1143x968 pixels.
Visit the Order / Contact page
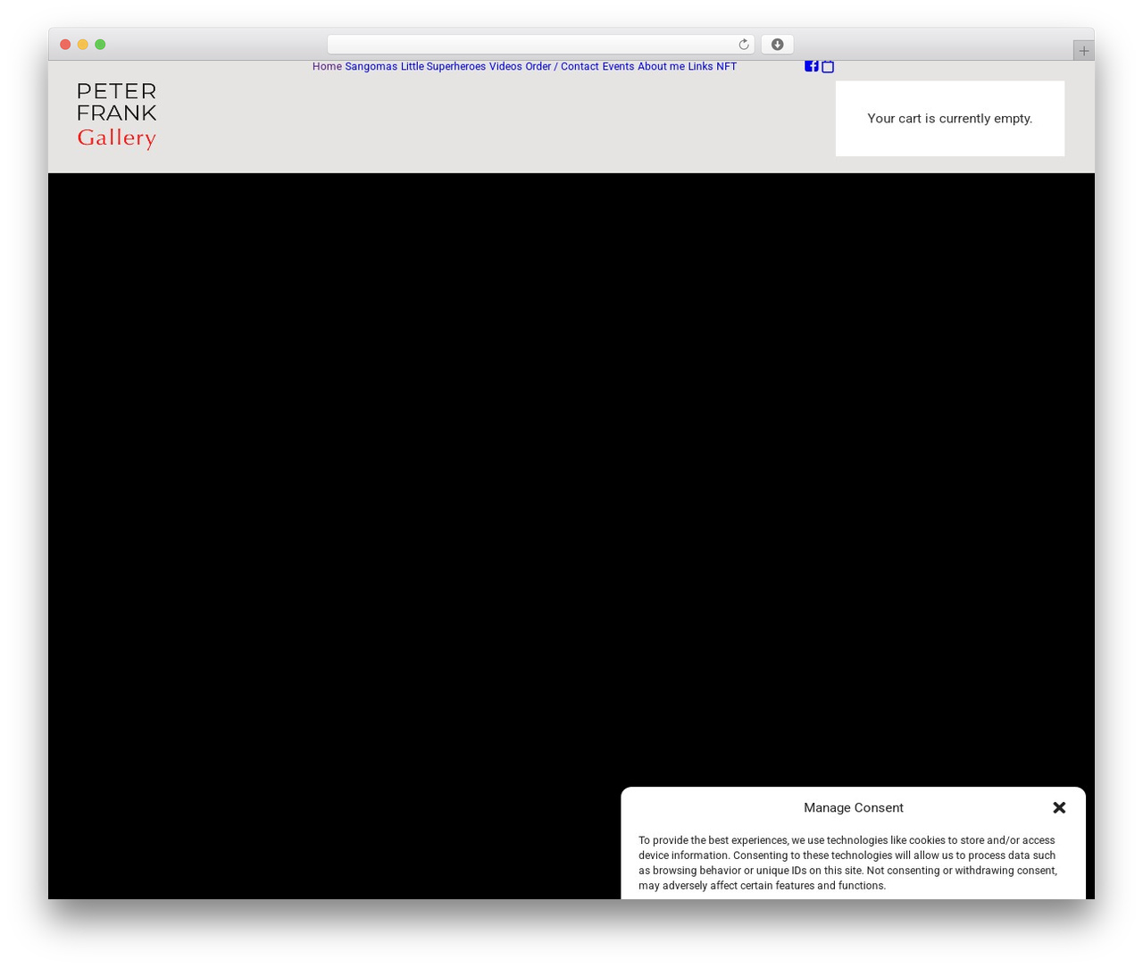(562, 67)
